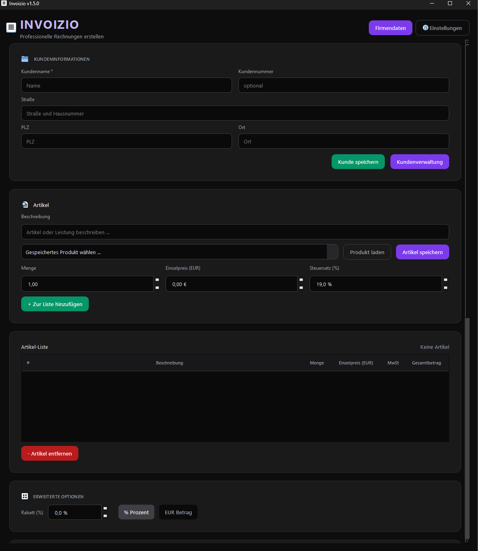Viewport: 478px width, 551px height.
Task: Click Artikel entfernen button
Action: pos(50,454)
